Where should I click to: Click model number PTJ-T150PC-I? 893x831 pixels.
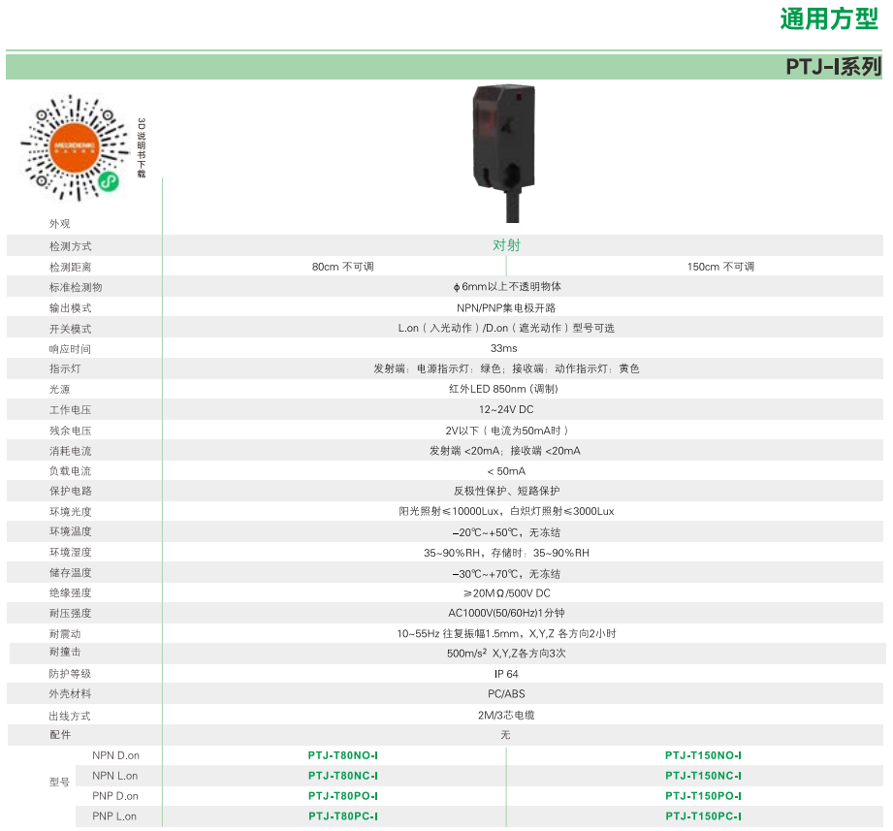pyautogui.click(x=703, y=816)
